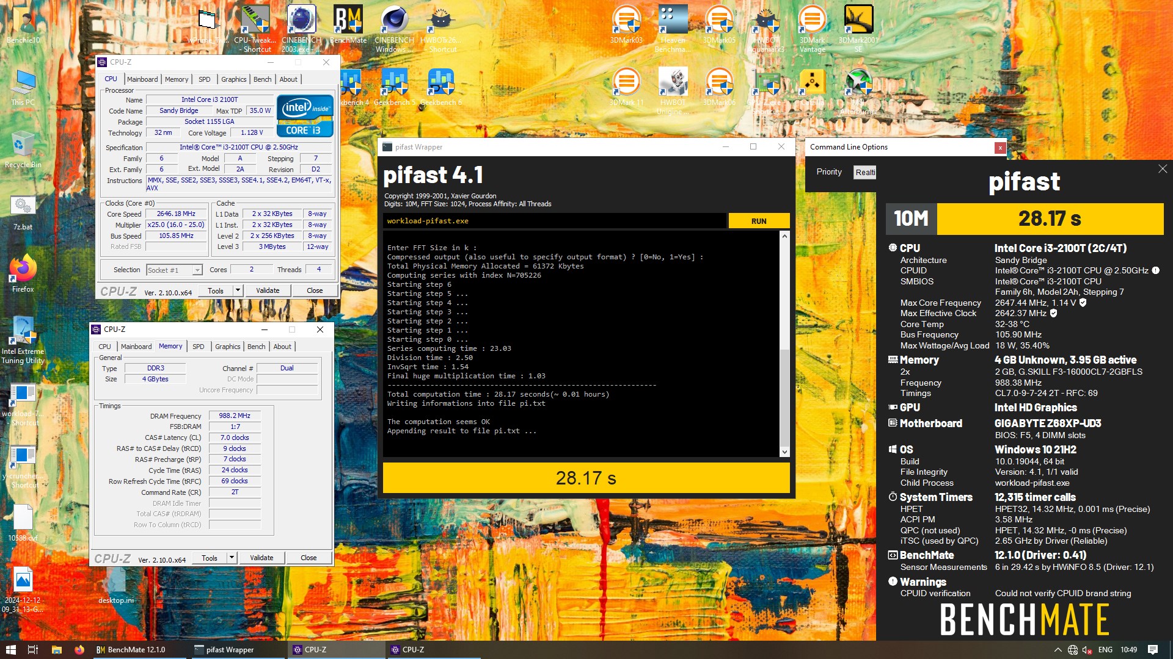1173x659 pixels.
Task: Click Validate in top CPU-Z window
Action: pos(268,290)
